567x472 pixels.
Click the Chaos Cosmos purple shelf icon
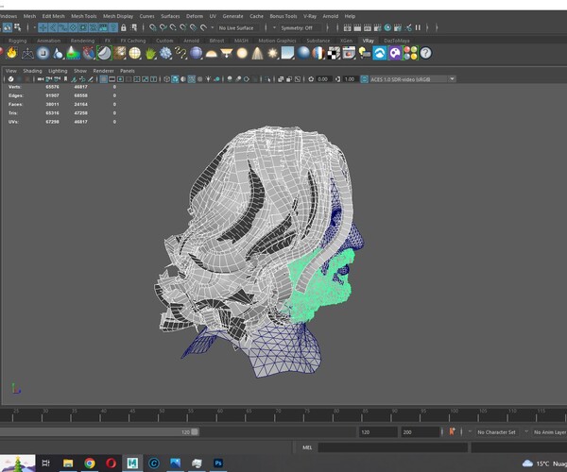click(x=395, y=53)
